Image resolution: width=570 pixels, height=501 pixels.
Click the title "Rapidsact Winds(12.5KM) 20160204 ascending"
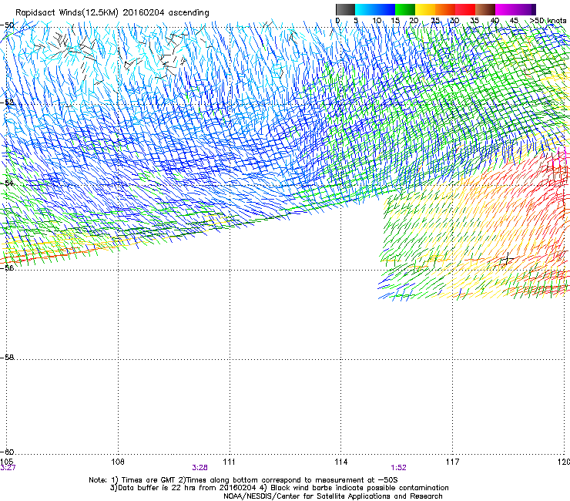[x=112, y=13]
